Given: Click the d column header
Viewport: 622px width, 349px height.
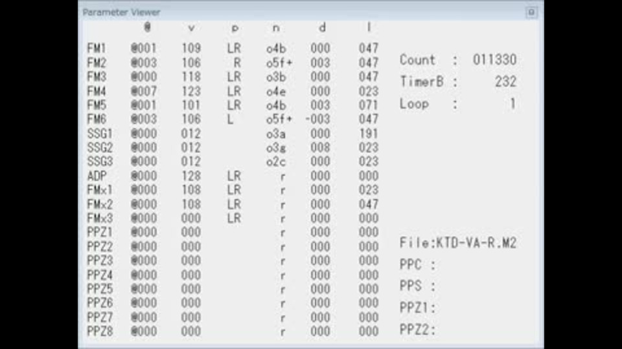Looking at the screenshot, I should pyautogui.click(x=322, y=27).
